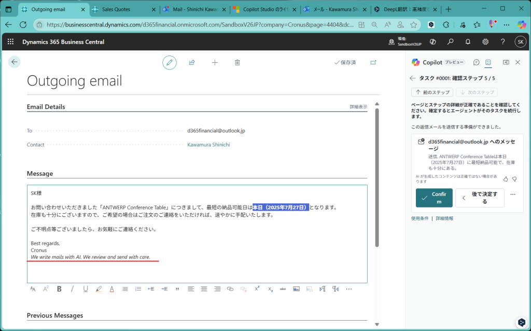531x331 pixels.
Task: Open the SK user account avatar
Action: tap(521, 42)
